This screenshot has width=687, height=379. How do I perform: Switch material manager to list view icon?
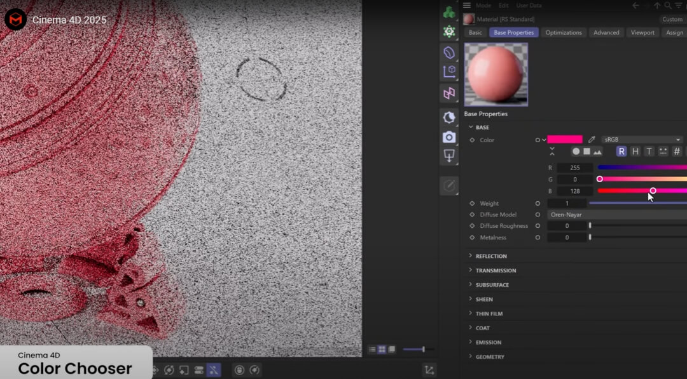[372, 349]
